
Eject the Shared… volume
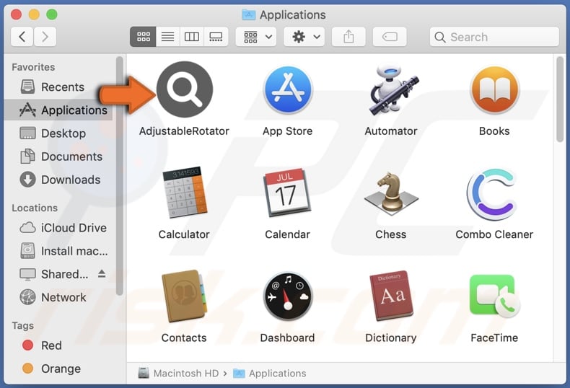coord(102,274)
